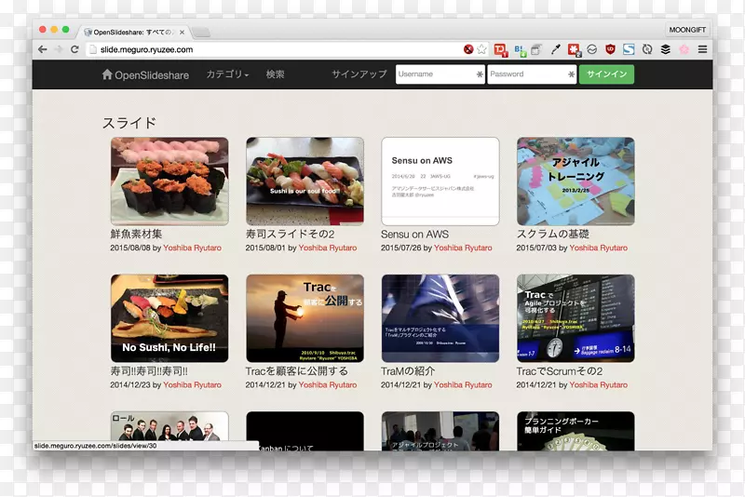Focus the Username input field

(440, 74)
